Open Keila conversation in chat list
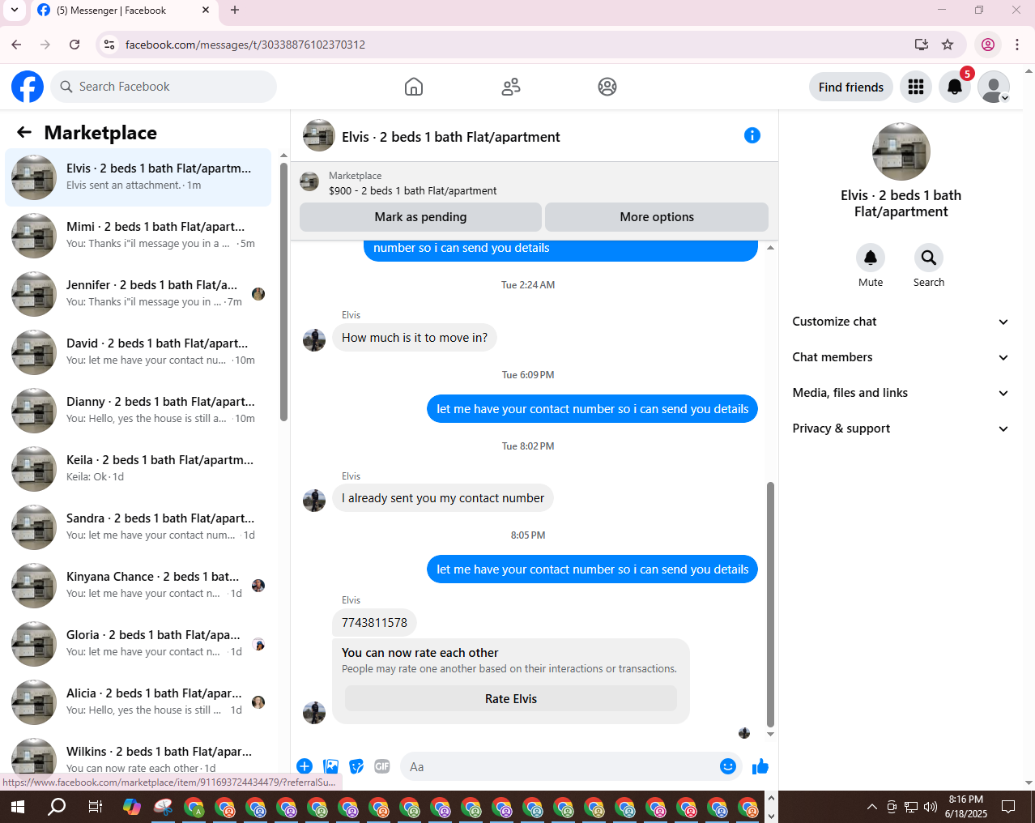 pos(138,469)
